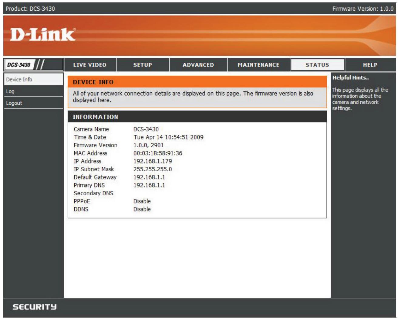Click the Firmware Version row label
398x319 pixels.
click(x=96, y=145)
